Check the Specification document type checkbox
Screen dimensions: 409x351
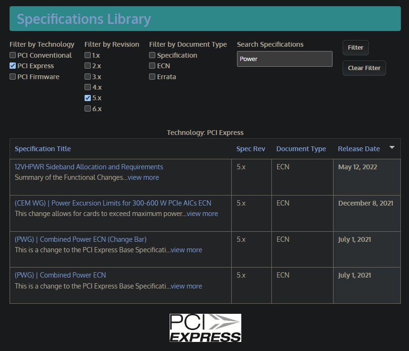(x=152, y=55)
